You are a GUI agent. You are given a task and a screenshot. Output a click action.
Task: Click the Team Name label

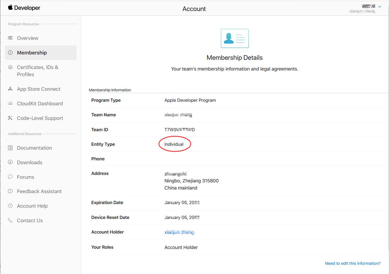pyautogui.click(x=104, y=115)
